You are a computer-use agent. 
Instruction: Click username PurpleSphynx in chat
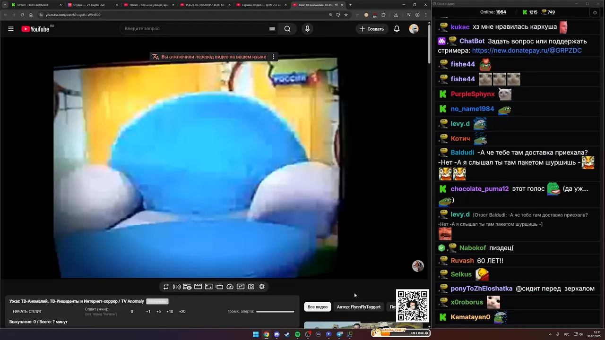click(x=473, y=94)
